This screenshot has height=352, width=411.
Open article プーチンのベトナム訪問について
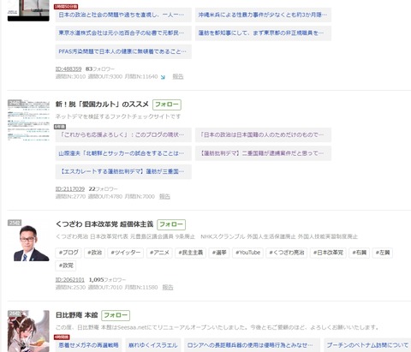(x=367, y=345)
